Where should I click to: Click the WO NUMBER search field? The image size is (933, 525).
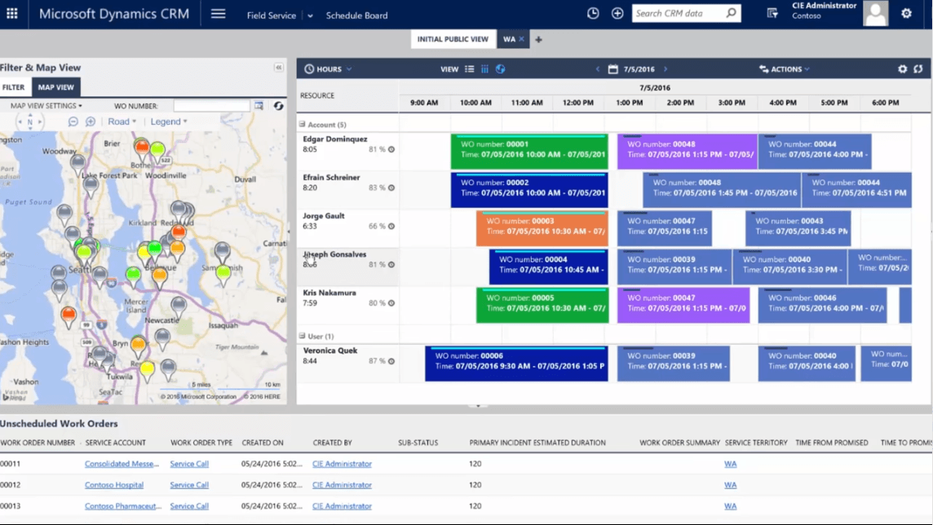[211, 106]
